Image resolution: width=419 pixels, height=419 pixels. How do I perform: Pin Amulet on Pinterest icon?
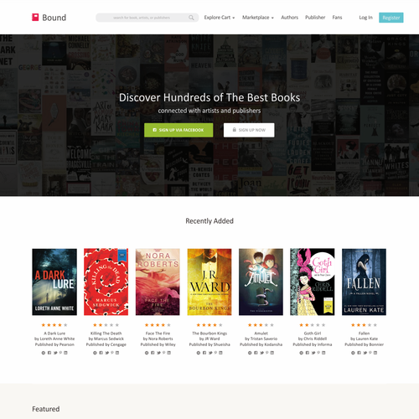pyautogui.click(x=267, y=353)
